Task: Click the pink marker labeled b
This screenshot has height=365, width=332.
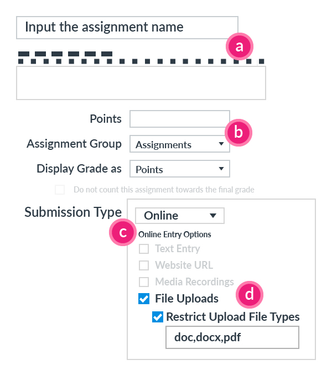Action: pos(238,133)
